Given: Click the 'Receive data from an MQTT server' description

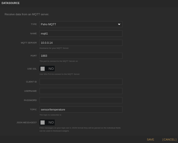Looking at the screenshot, I should coord(27,14).
